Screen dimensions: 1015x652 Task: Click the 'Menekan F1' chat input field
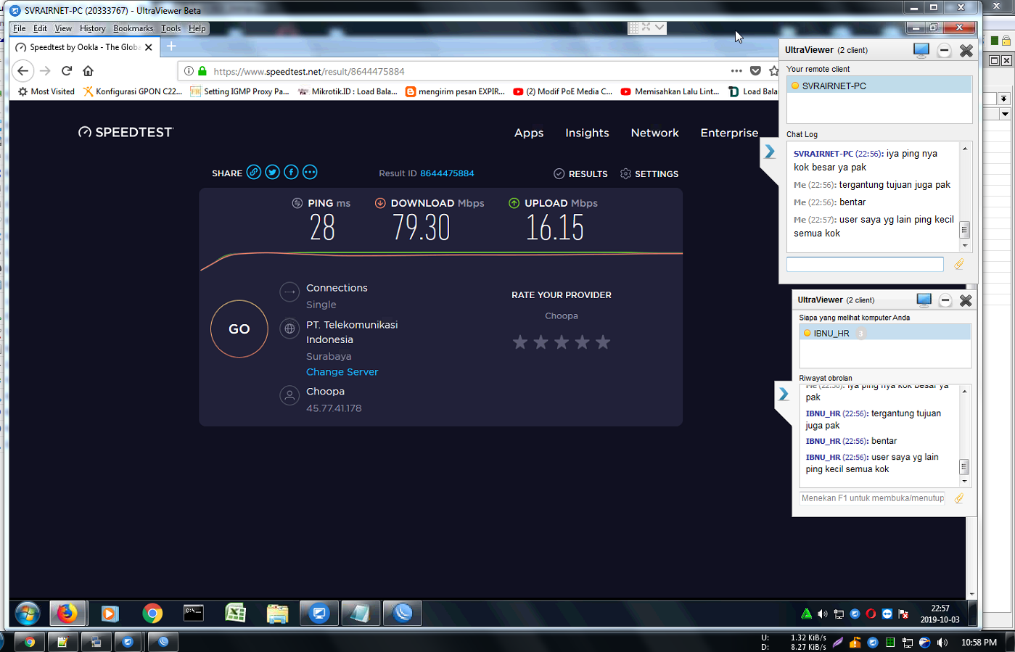[872, 498]
